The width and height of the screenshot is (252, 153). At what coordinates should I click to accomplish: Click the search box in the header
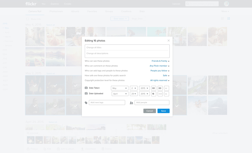click(202, 4)
